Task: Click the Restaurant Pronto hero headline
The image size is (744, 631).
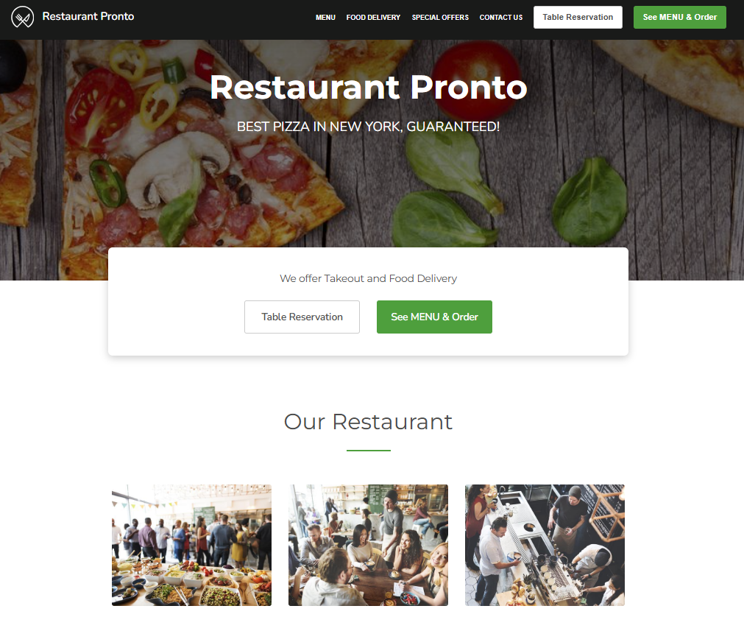Action: (x=369, y=88)
